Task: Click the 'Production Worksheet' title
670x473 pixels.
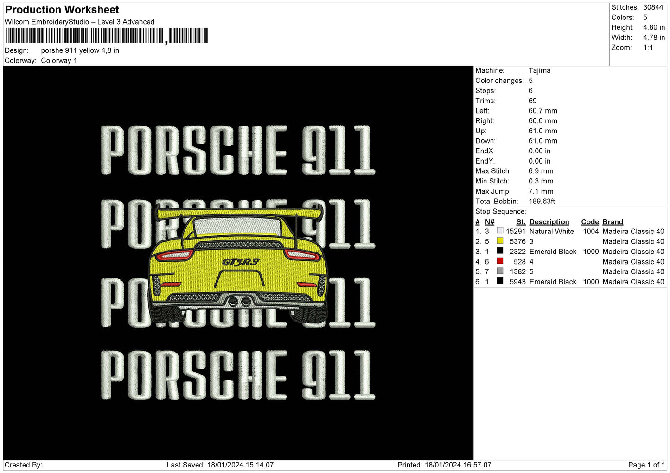Action: [x=62, y=10]
